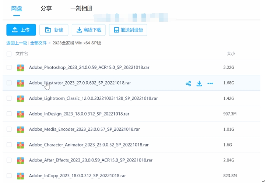The height and width of the screenshot is (192, 274).
Task: Click the InCopy rar archive icon
Action: pyautogui.click(x=21, y=176)
